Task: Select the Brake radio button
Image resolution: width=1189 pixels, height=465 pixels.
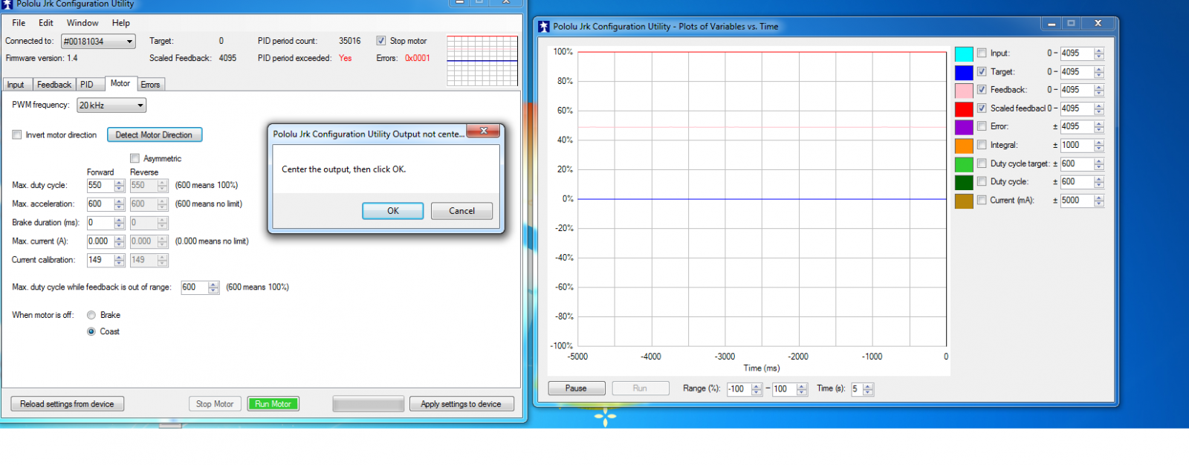Action: [x=91, y=315]
